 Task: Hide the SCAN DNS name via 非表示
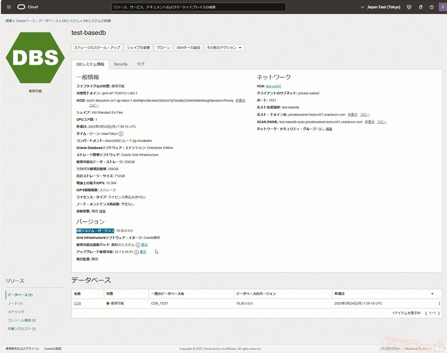click(x=370, y=122)
